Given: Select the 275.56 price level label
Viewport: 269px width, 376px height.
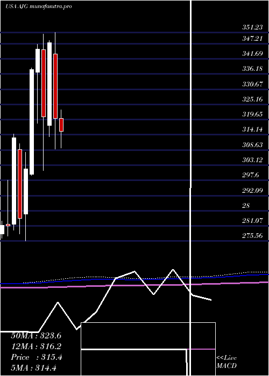Looking at the screenshot, I should (x=252, y=236).
